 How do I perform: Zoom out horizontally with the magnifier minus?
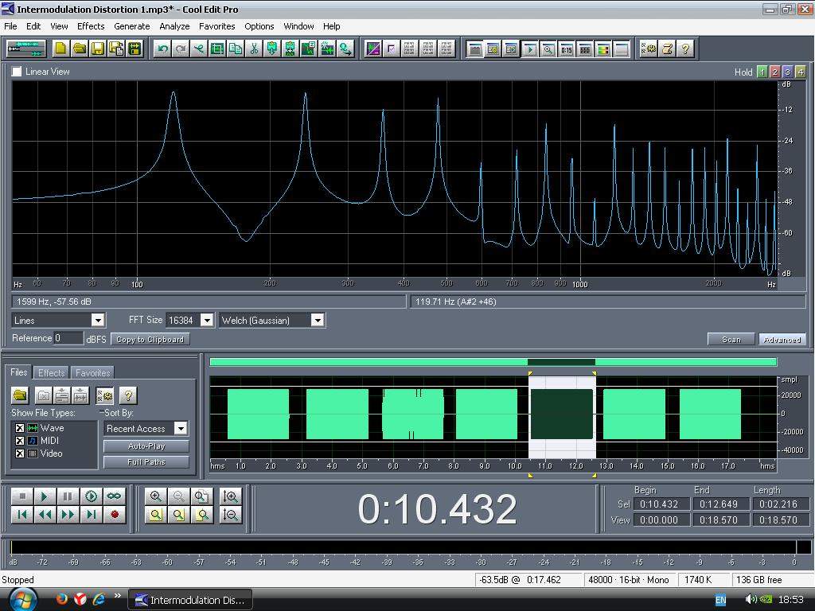click(x=178, y=496)
